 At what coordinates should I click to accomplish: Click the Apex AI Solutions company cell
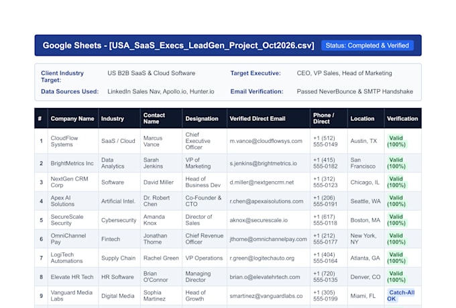(x=73, y=201)
